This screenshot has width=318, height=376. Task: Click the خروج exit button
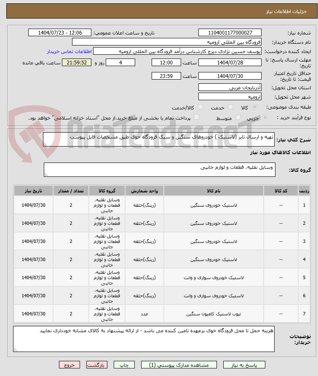pos(69,365)
